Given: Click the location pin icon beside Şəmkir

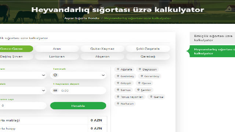Looking at the screenshot, I should coord(138,90).
